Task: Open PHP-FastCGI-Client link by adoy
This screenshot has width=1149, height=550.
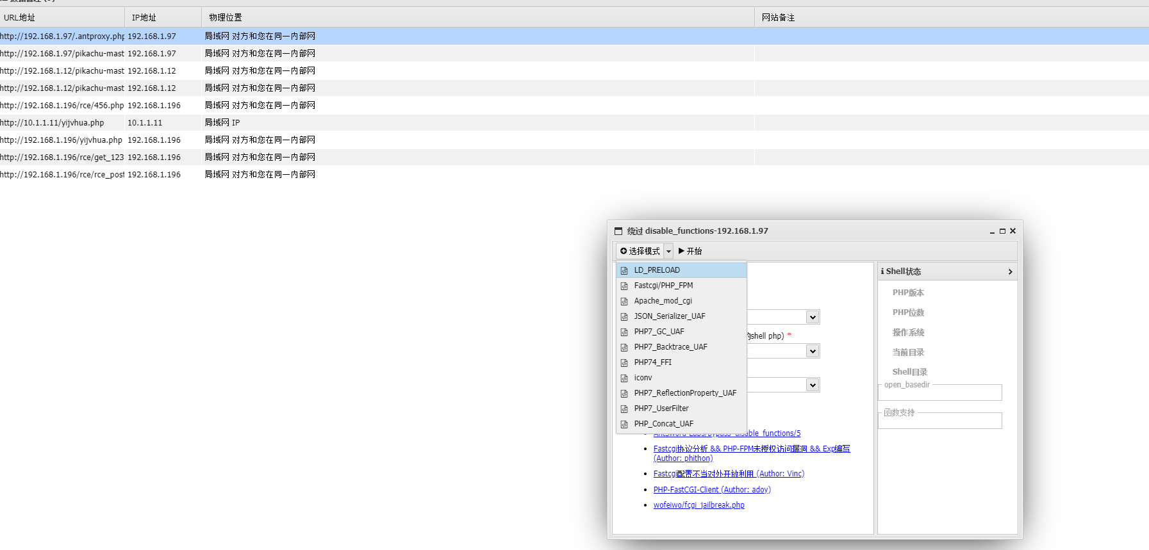Action: (x=712, y=490)
